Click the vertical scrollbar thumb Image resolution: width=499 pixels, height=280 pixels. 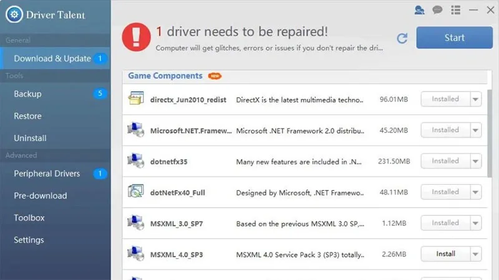[490, 133]
